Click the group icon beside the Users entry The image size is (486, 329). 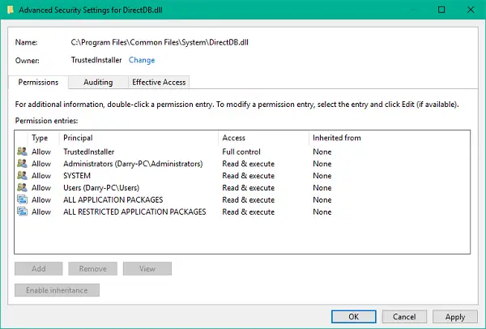pos(22,188)
